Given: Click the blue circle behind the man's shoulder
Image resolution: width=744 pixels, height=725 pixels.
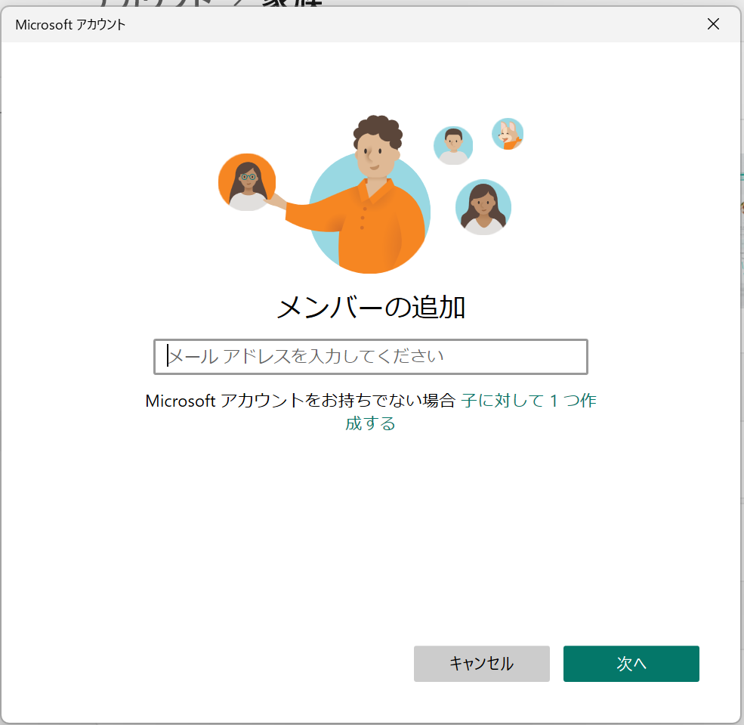Looking at the screenshot, I should tap(325, 189).
